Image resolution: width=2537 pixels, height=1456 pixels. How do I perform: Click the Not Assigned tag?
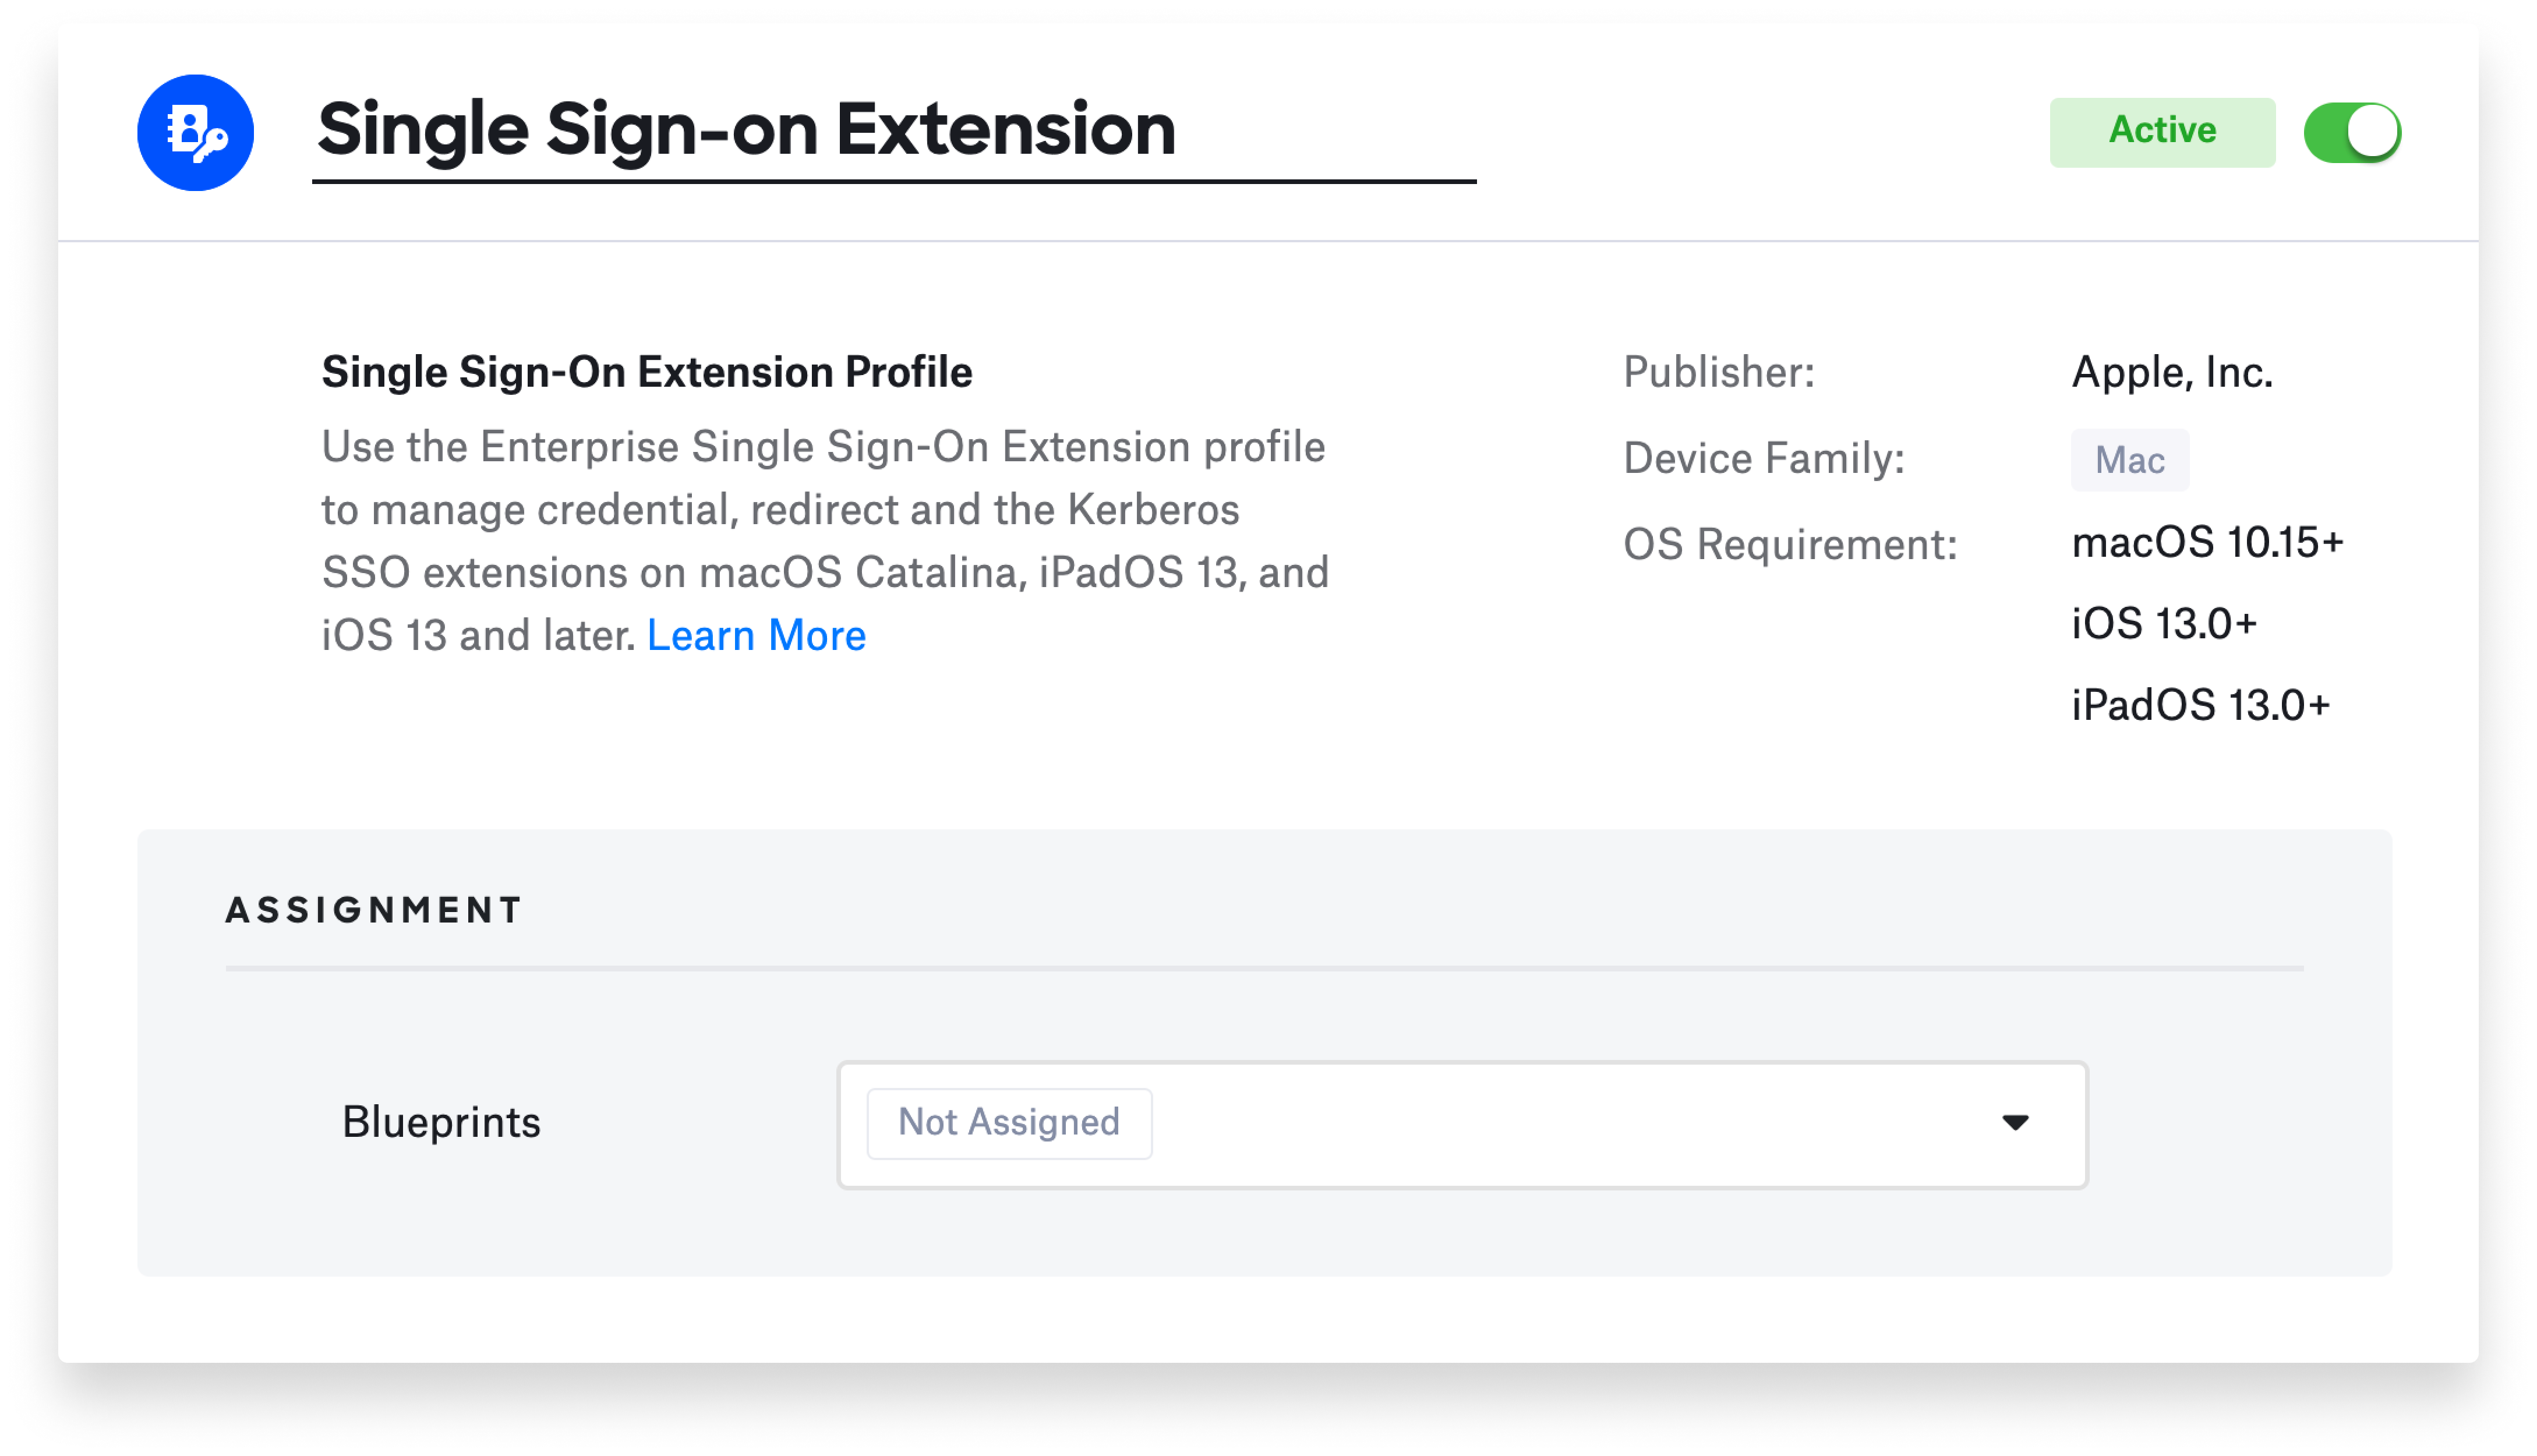pos(1008,1122)
